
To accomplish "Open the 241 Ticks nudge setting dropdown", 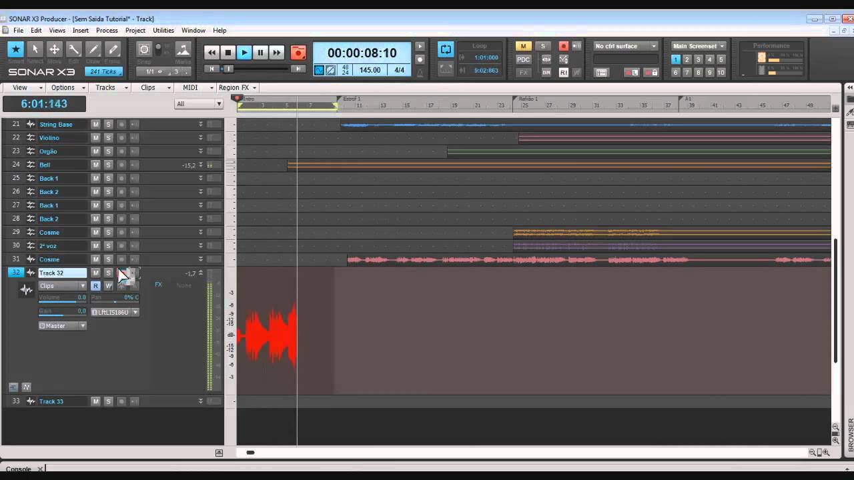I will point(103,71).
